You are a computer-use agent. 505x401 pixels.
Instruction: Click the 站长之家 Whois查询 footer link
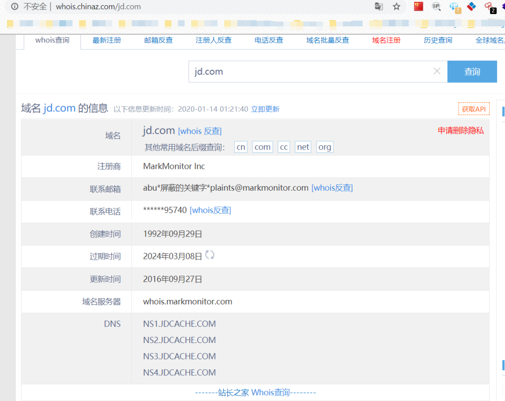tap(255, 392)
